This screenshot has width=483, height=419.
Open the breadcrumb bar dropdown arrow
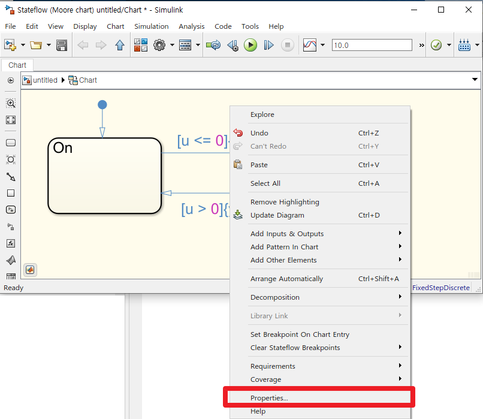point(475,80)
